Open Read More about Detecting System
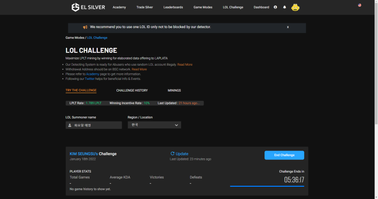This screenshot has height=199, width=378. tap(185, 65)
